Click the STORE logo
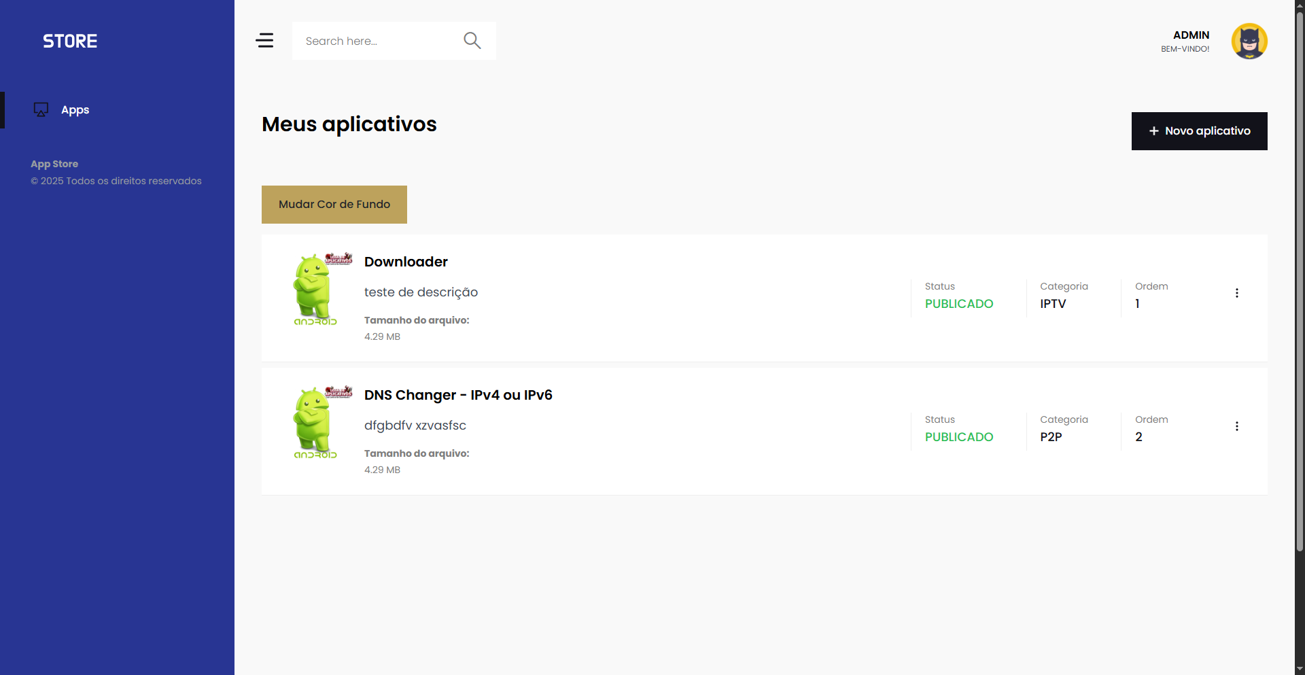The width and height of the screenshot is (1305, 675). [x=70, y=41]
